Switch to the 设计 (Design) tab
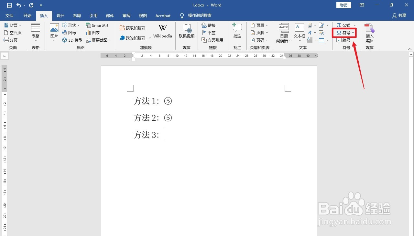The width and height of the screenshot is (414, 236). click(x=60, y=15)
